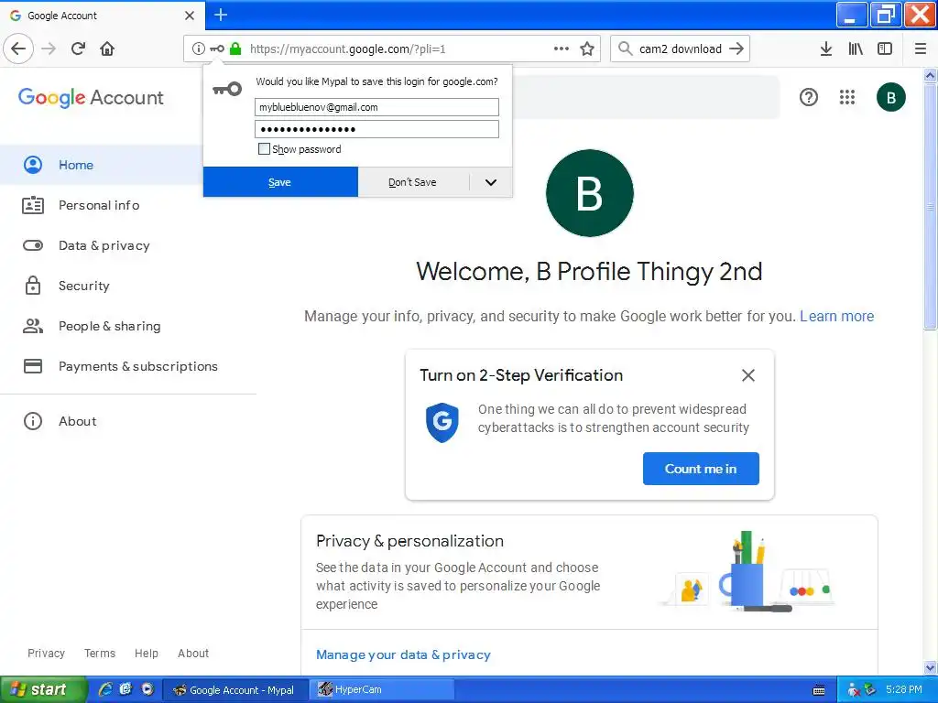Screen dimensions: 938x703
Task: Click the address bar URL
Action: point(347,49)
